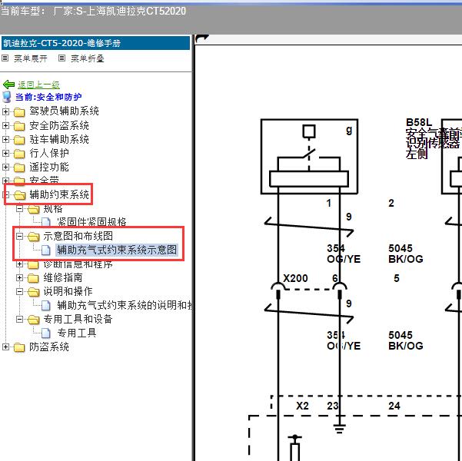The height and width of the screenshot is (461, 462).
Task: Select the 安全防盗系统 tree item
Action: [59, 125]
